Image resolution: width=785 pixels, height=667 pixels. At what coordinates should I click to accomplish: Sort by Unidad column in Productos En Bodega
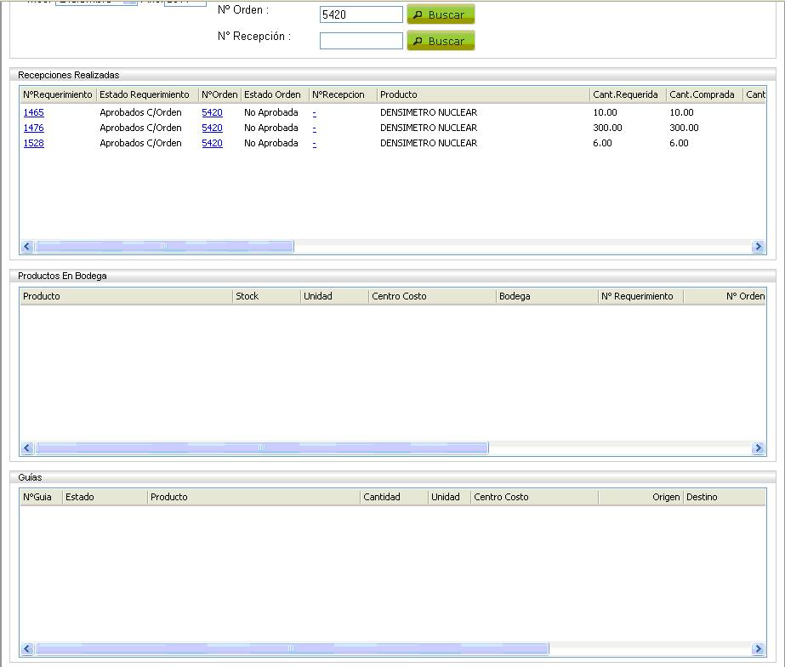pos(334,296)
